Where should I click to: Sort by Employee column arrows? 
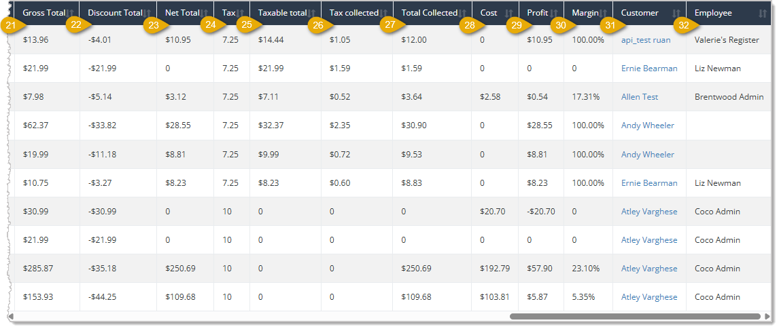pyautogui.click(x=763, y=13)
